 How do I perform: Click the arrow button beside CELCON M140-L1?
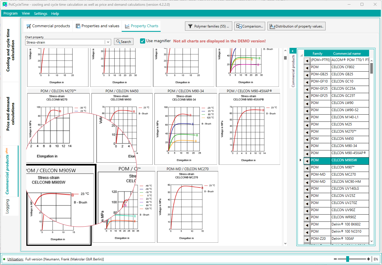click(307, 118)
